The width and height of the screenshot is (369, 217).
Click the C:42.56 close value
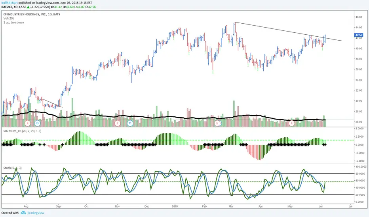tap(91, 7)
